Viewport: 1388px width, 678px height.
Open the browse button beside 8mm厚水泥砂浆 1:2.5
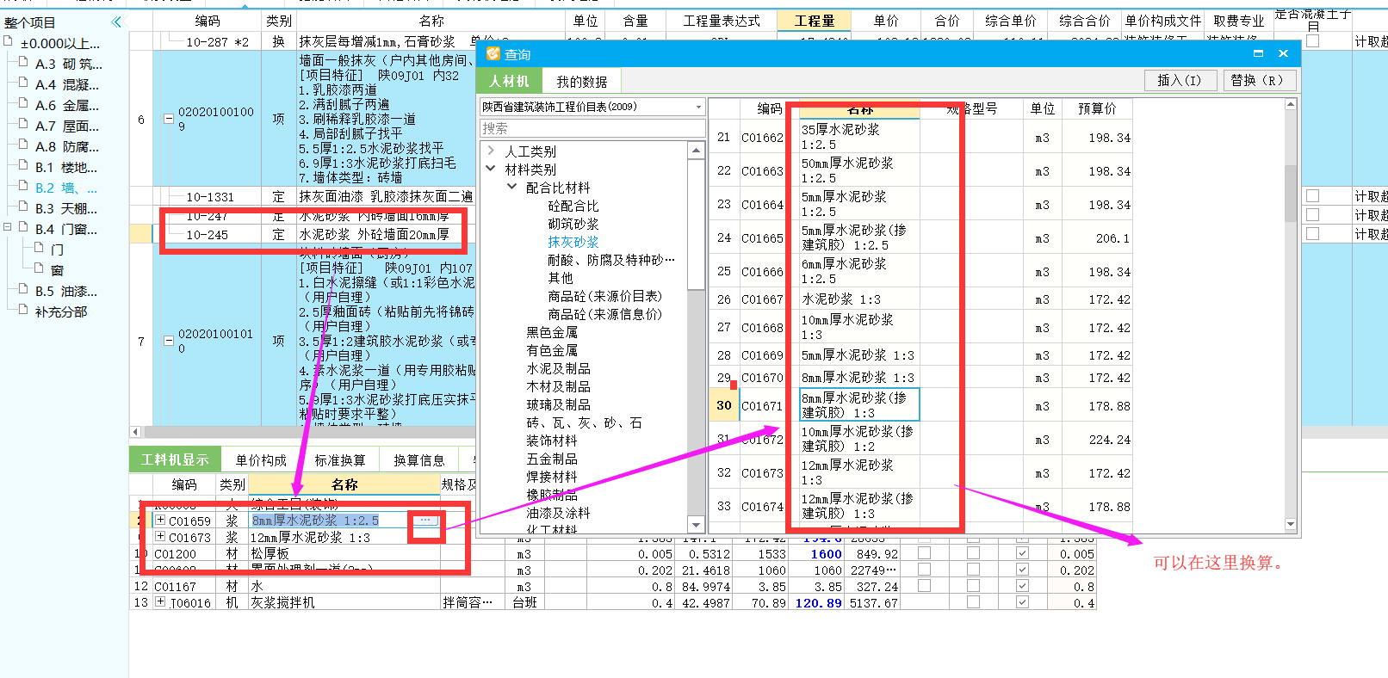pyautogui.click(x=425, y=521)
